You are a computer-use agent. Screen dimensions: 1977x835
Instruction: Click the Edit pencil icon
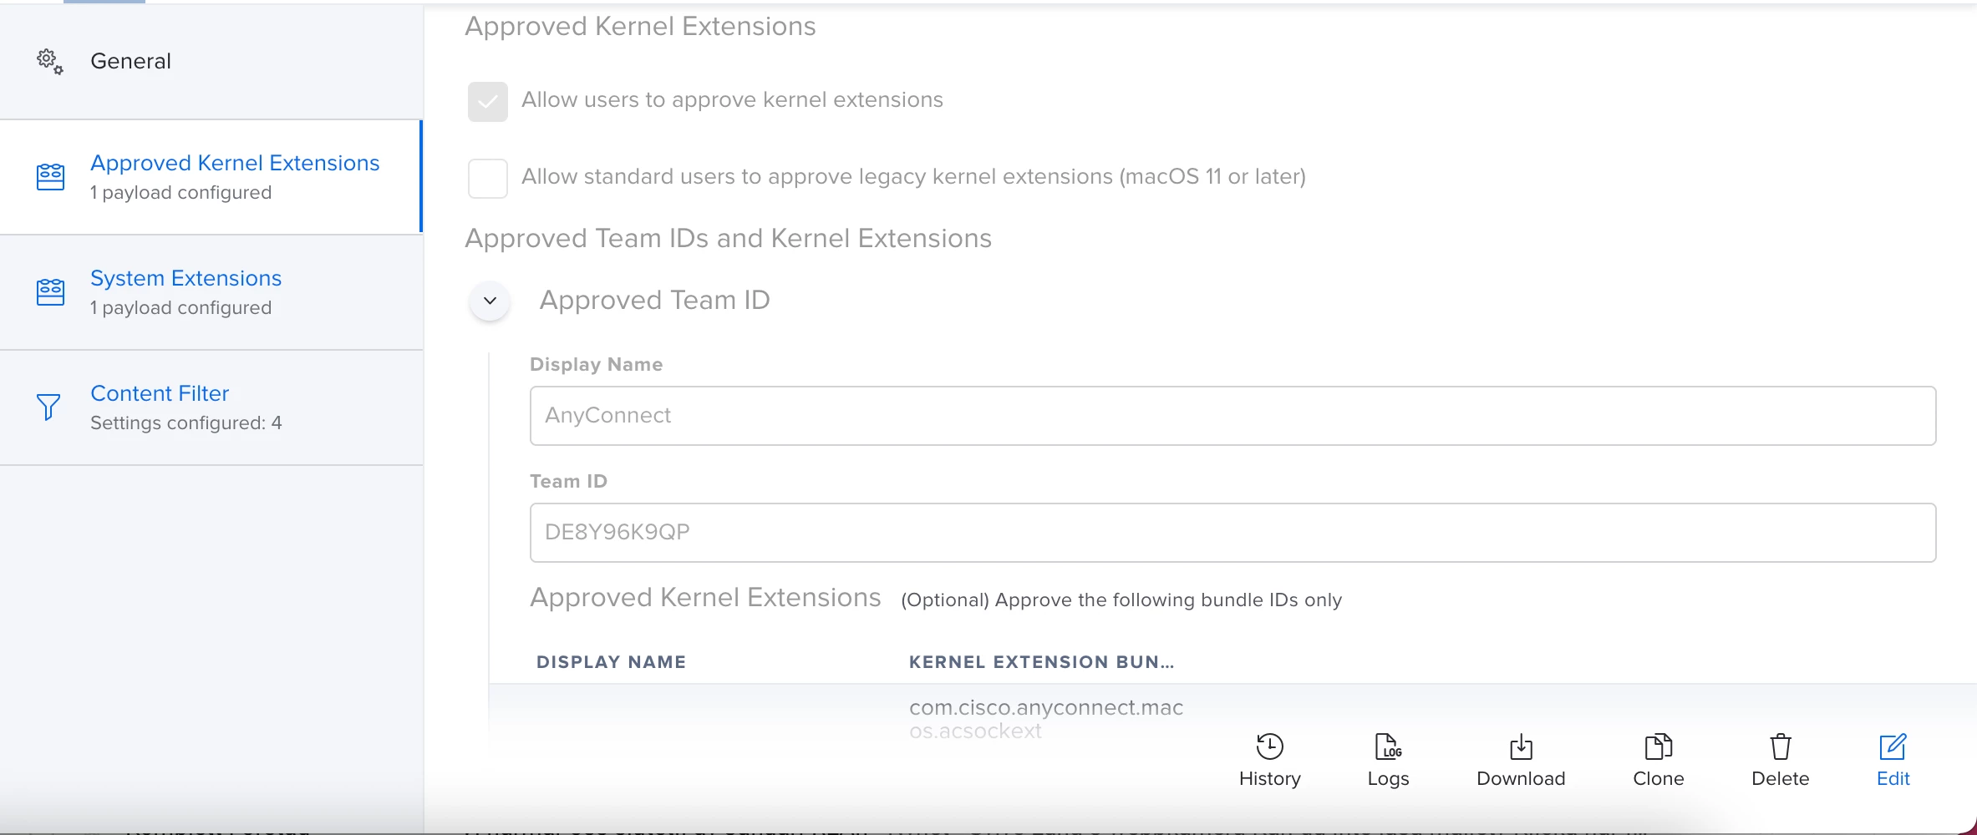[1893, 746]
